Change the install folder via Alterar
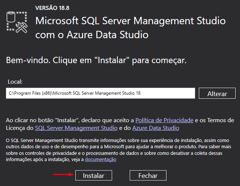 217,93
